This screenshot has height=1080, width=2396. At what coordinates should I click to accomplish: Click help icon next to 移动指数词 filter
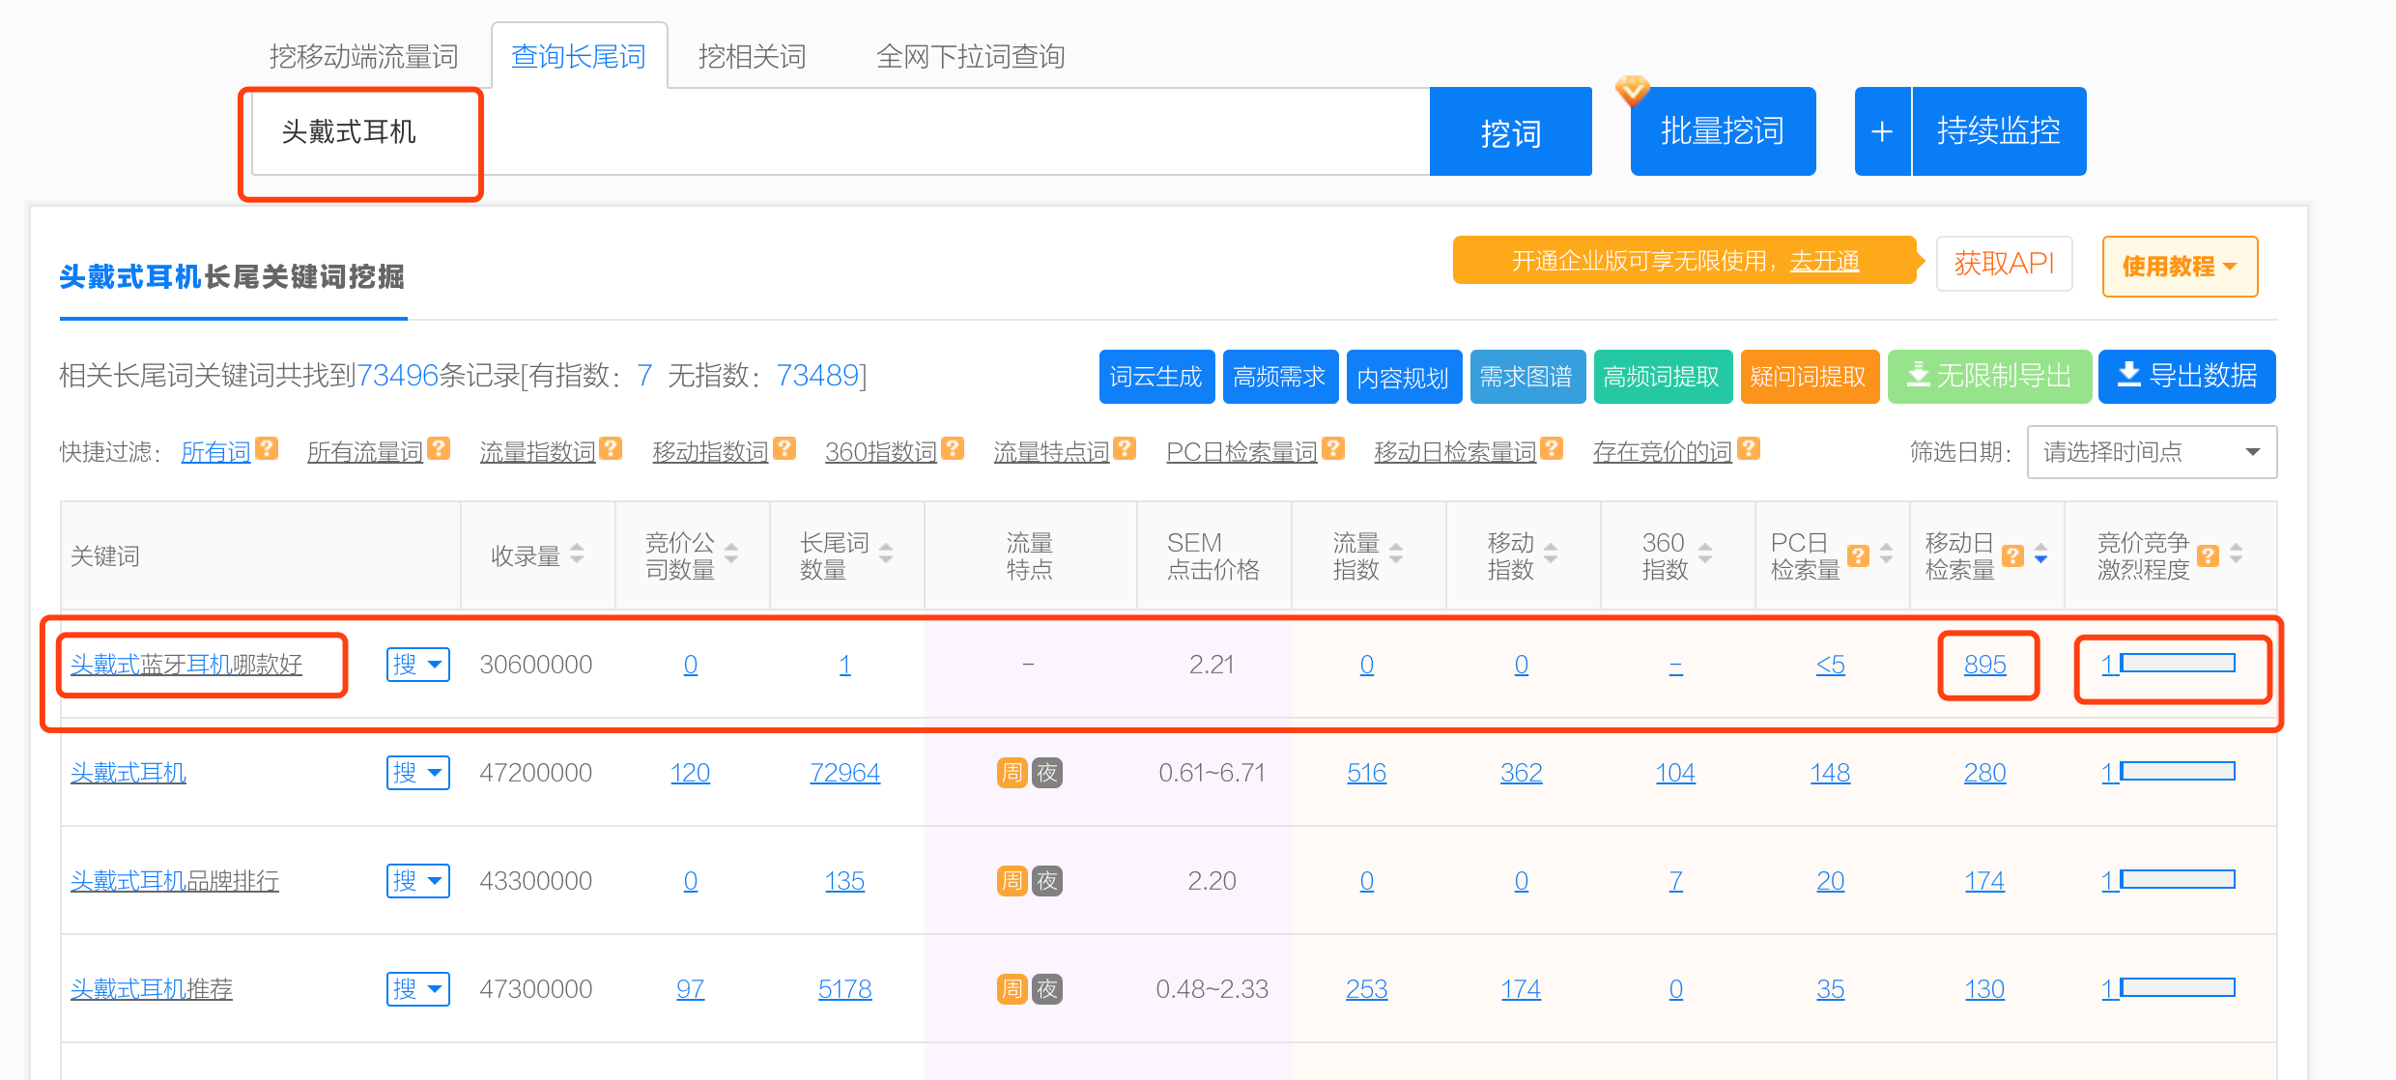coord(784,448)
